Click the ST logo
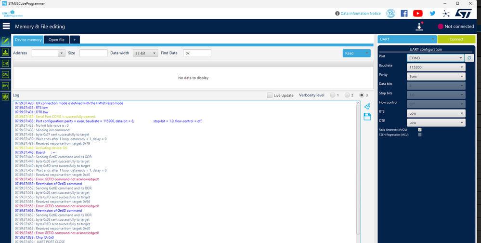 tap(463, 13)
